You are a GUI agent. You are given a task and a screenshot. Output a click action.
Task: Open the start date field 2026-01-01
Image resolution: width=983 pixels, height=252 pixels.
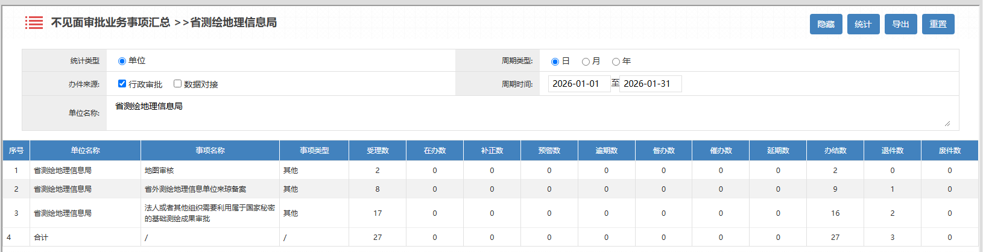578,84
